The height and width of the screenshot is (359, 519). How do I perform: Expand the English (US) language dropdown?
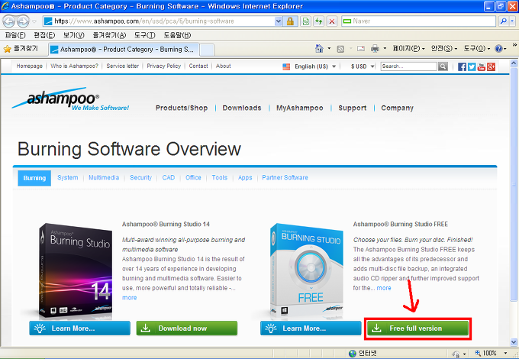(x=334, y=66)
